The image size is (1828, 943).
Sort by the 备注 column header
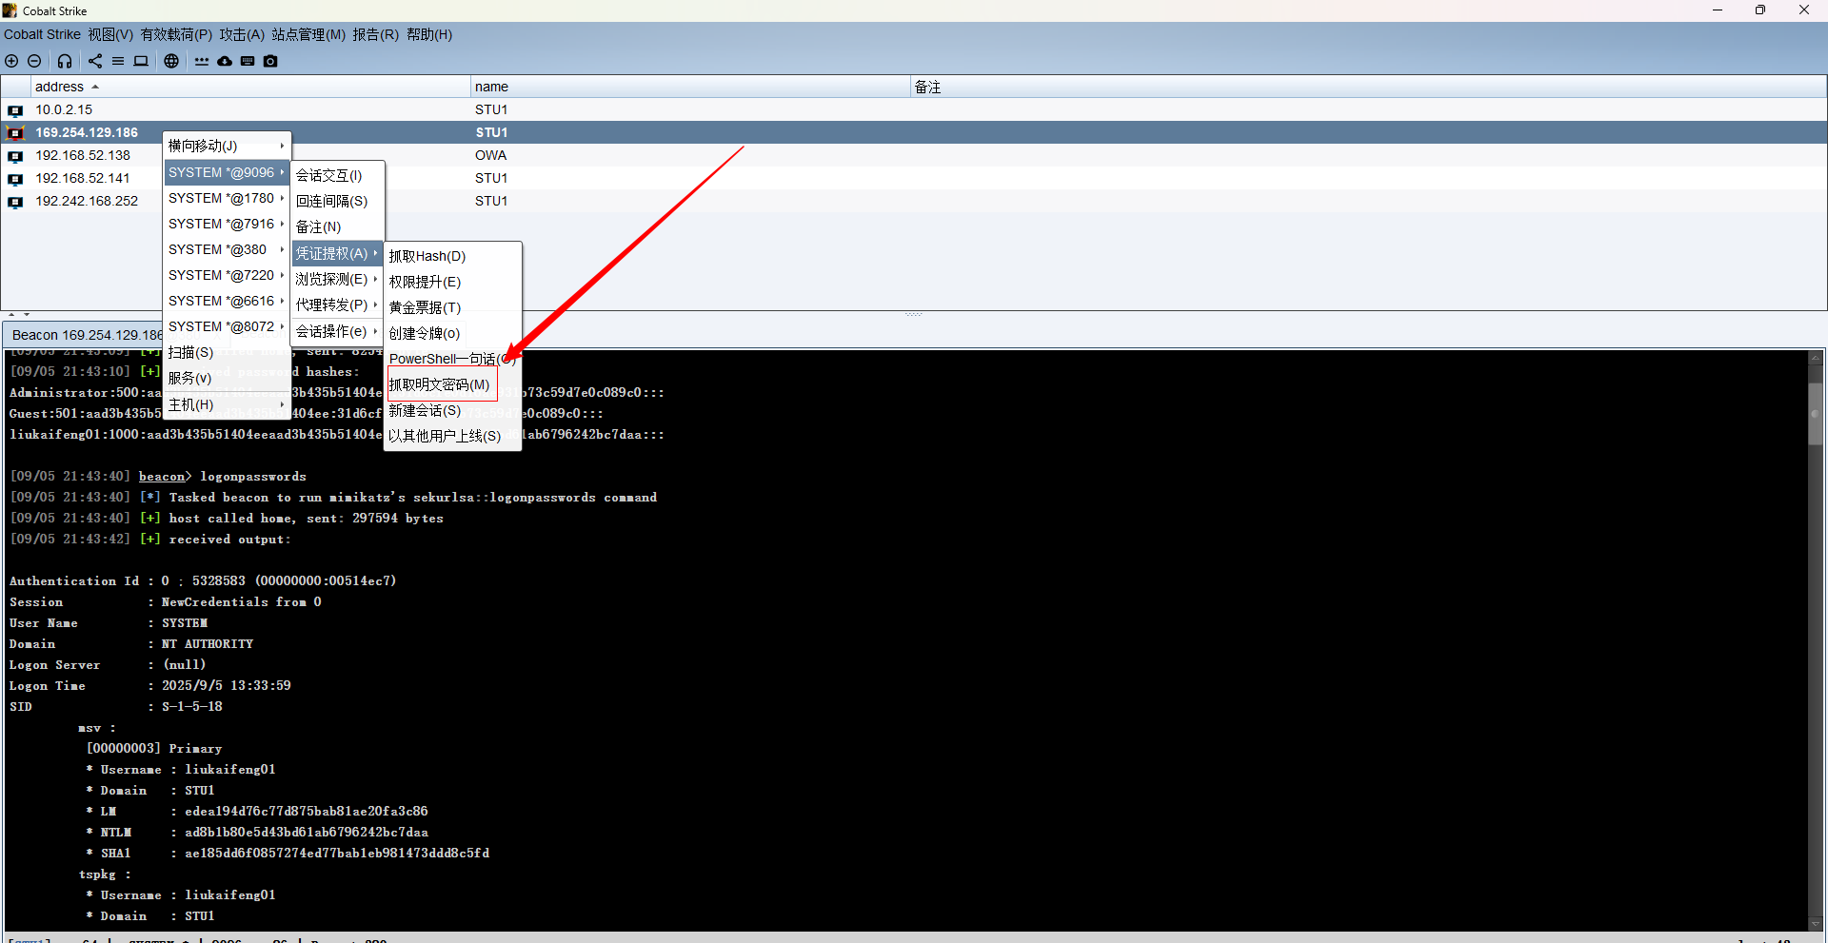(x=1368, y=87)
